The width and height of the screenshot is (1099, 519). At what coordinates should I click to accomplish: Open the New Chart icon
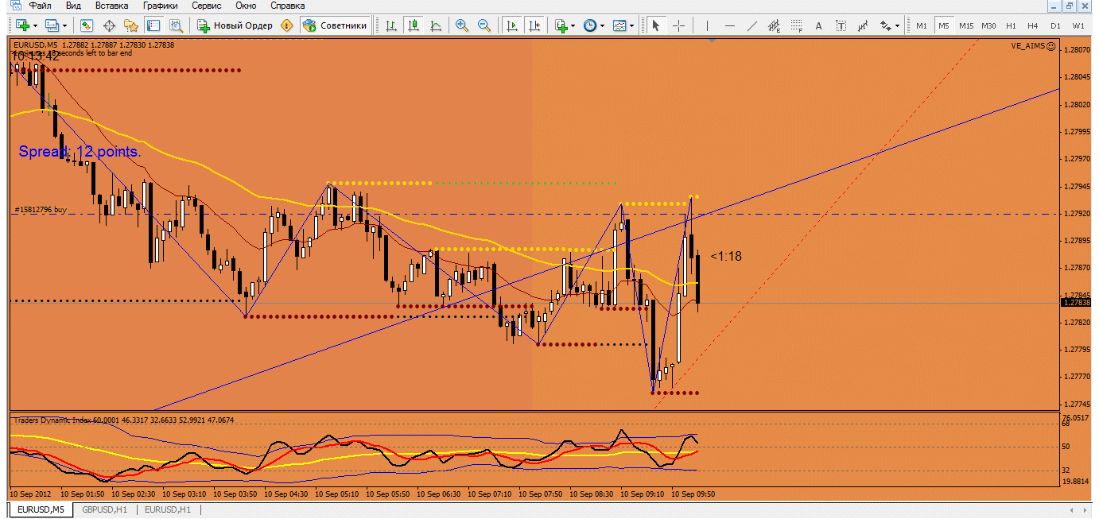pyautogui.click(x=21, y=25)
